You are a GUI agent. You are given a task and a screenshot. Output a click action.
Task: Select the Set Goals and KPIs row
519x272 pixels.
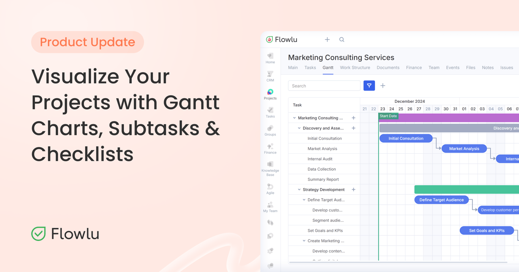point(324,231)
